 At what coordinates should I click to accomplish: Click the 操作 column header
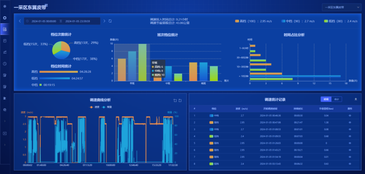tap(350, 109)
